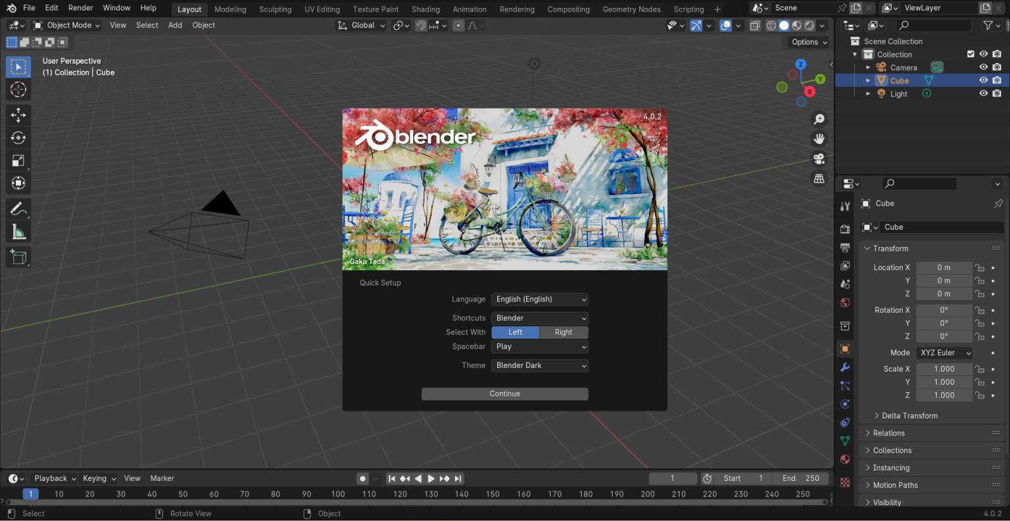This screenshot has height=521, width=1010.
Task: Hide the Light object using its eye toggle
Action: pyautogui.click(x=983, y=93)
